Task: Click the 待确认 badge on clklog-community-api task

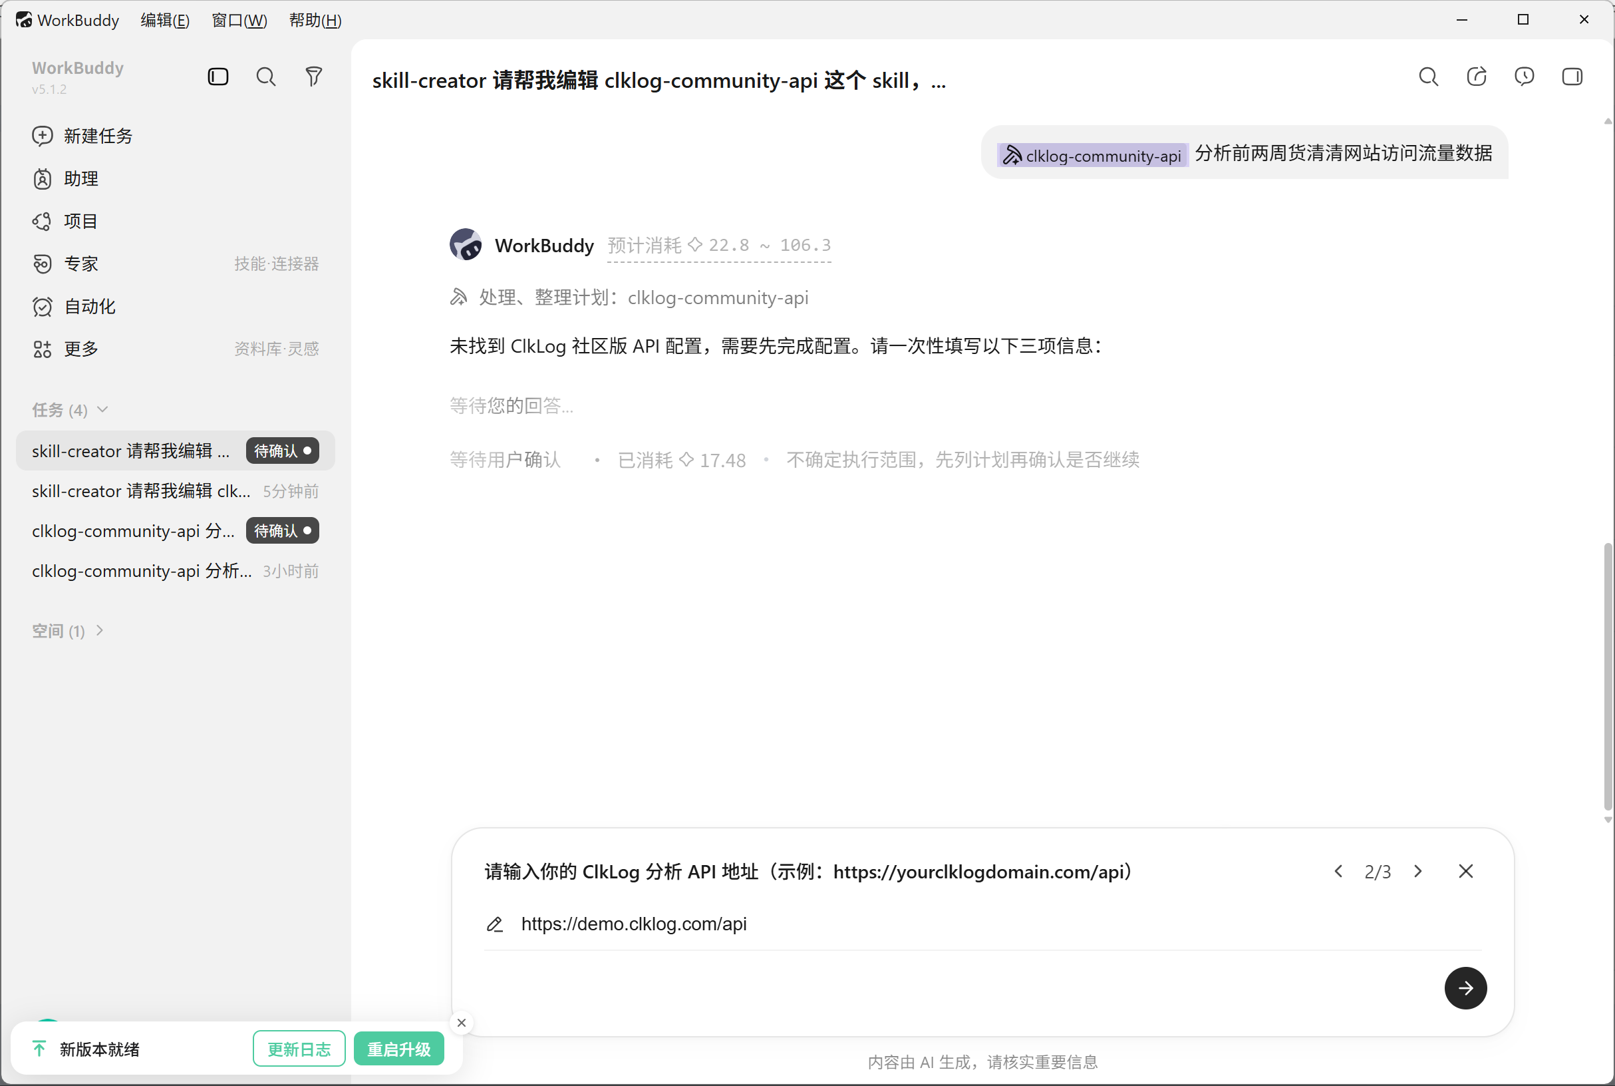Action: point(283,530)
